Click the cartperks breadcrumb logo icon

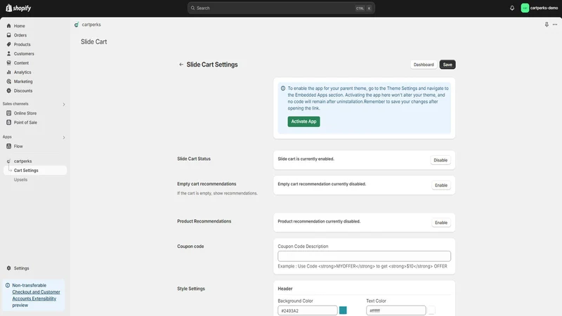(x=77, y=25)
